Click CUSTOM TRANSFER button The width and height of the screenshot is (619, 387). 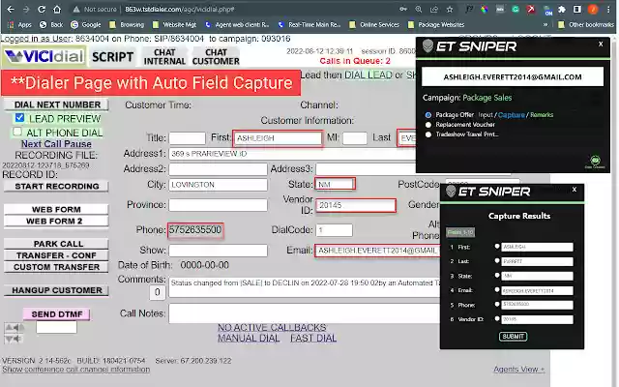(56, 267)
